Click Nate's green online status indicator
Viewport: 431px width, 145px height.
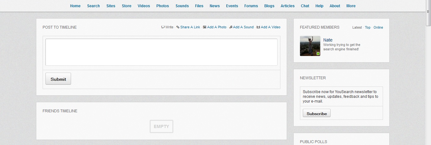318,54
